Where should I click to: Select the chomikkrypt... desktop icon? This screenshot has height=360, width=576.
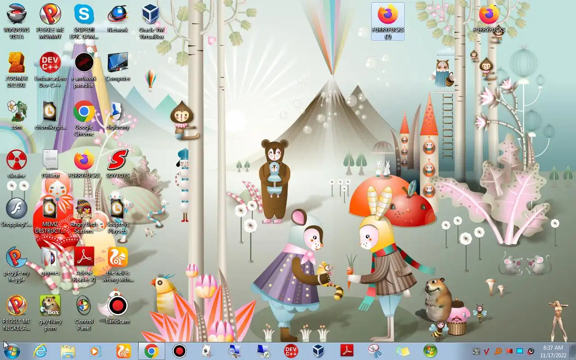pyautogui.click(x=50, y=115)
